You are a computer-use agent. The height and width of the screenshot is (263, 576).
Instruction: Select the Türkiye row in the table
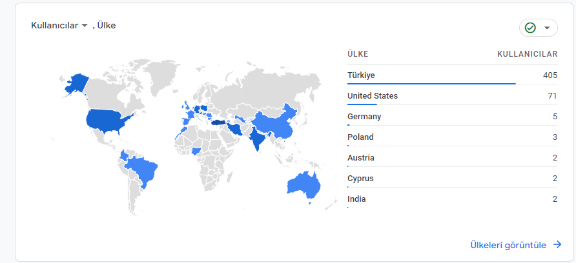point(452,75)
